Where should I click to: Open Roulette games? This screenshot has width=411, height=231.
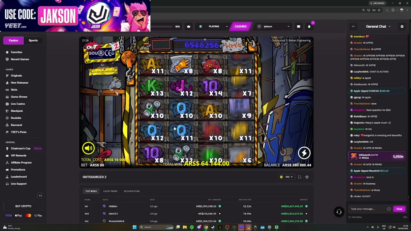[x=16, y=118]
